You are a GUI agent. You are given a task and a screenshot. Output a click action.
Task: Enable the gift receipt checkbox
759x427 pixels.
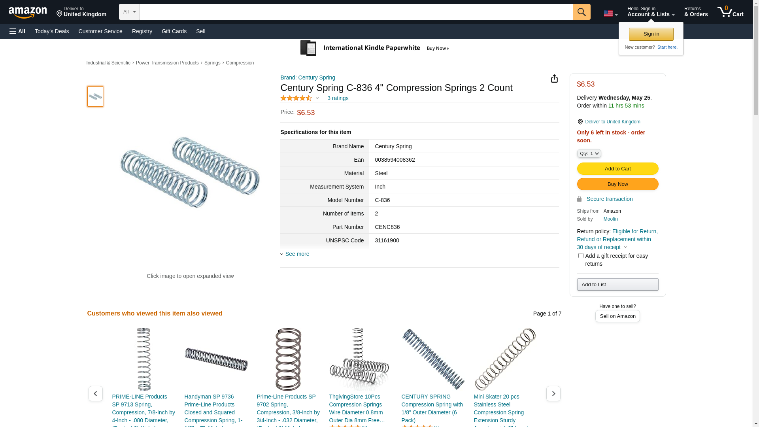(581, 256)
